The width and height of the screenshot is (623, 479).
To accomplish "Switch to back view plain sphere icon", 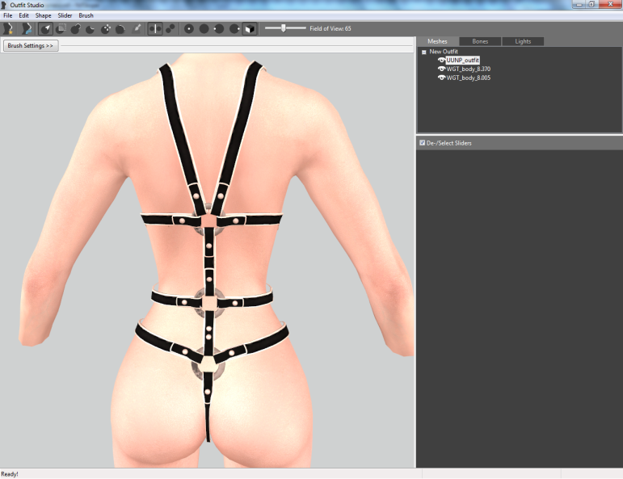I will (x=204, y=28).
